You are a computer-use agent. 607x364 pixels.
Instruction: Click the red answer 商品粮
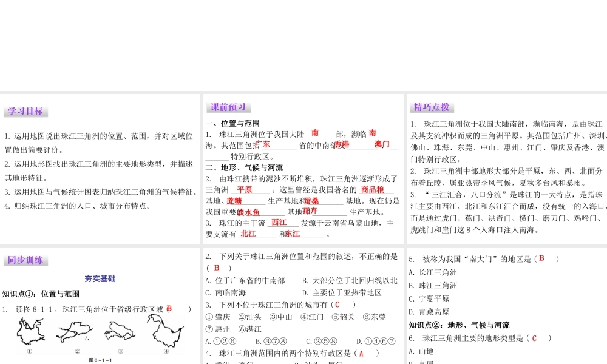pos(373,189)
